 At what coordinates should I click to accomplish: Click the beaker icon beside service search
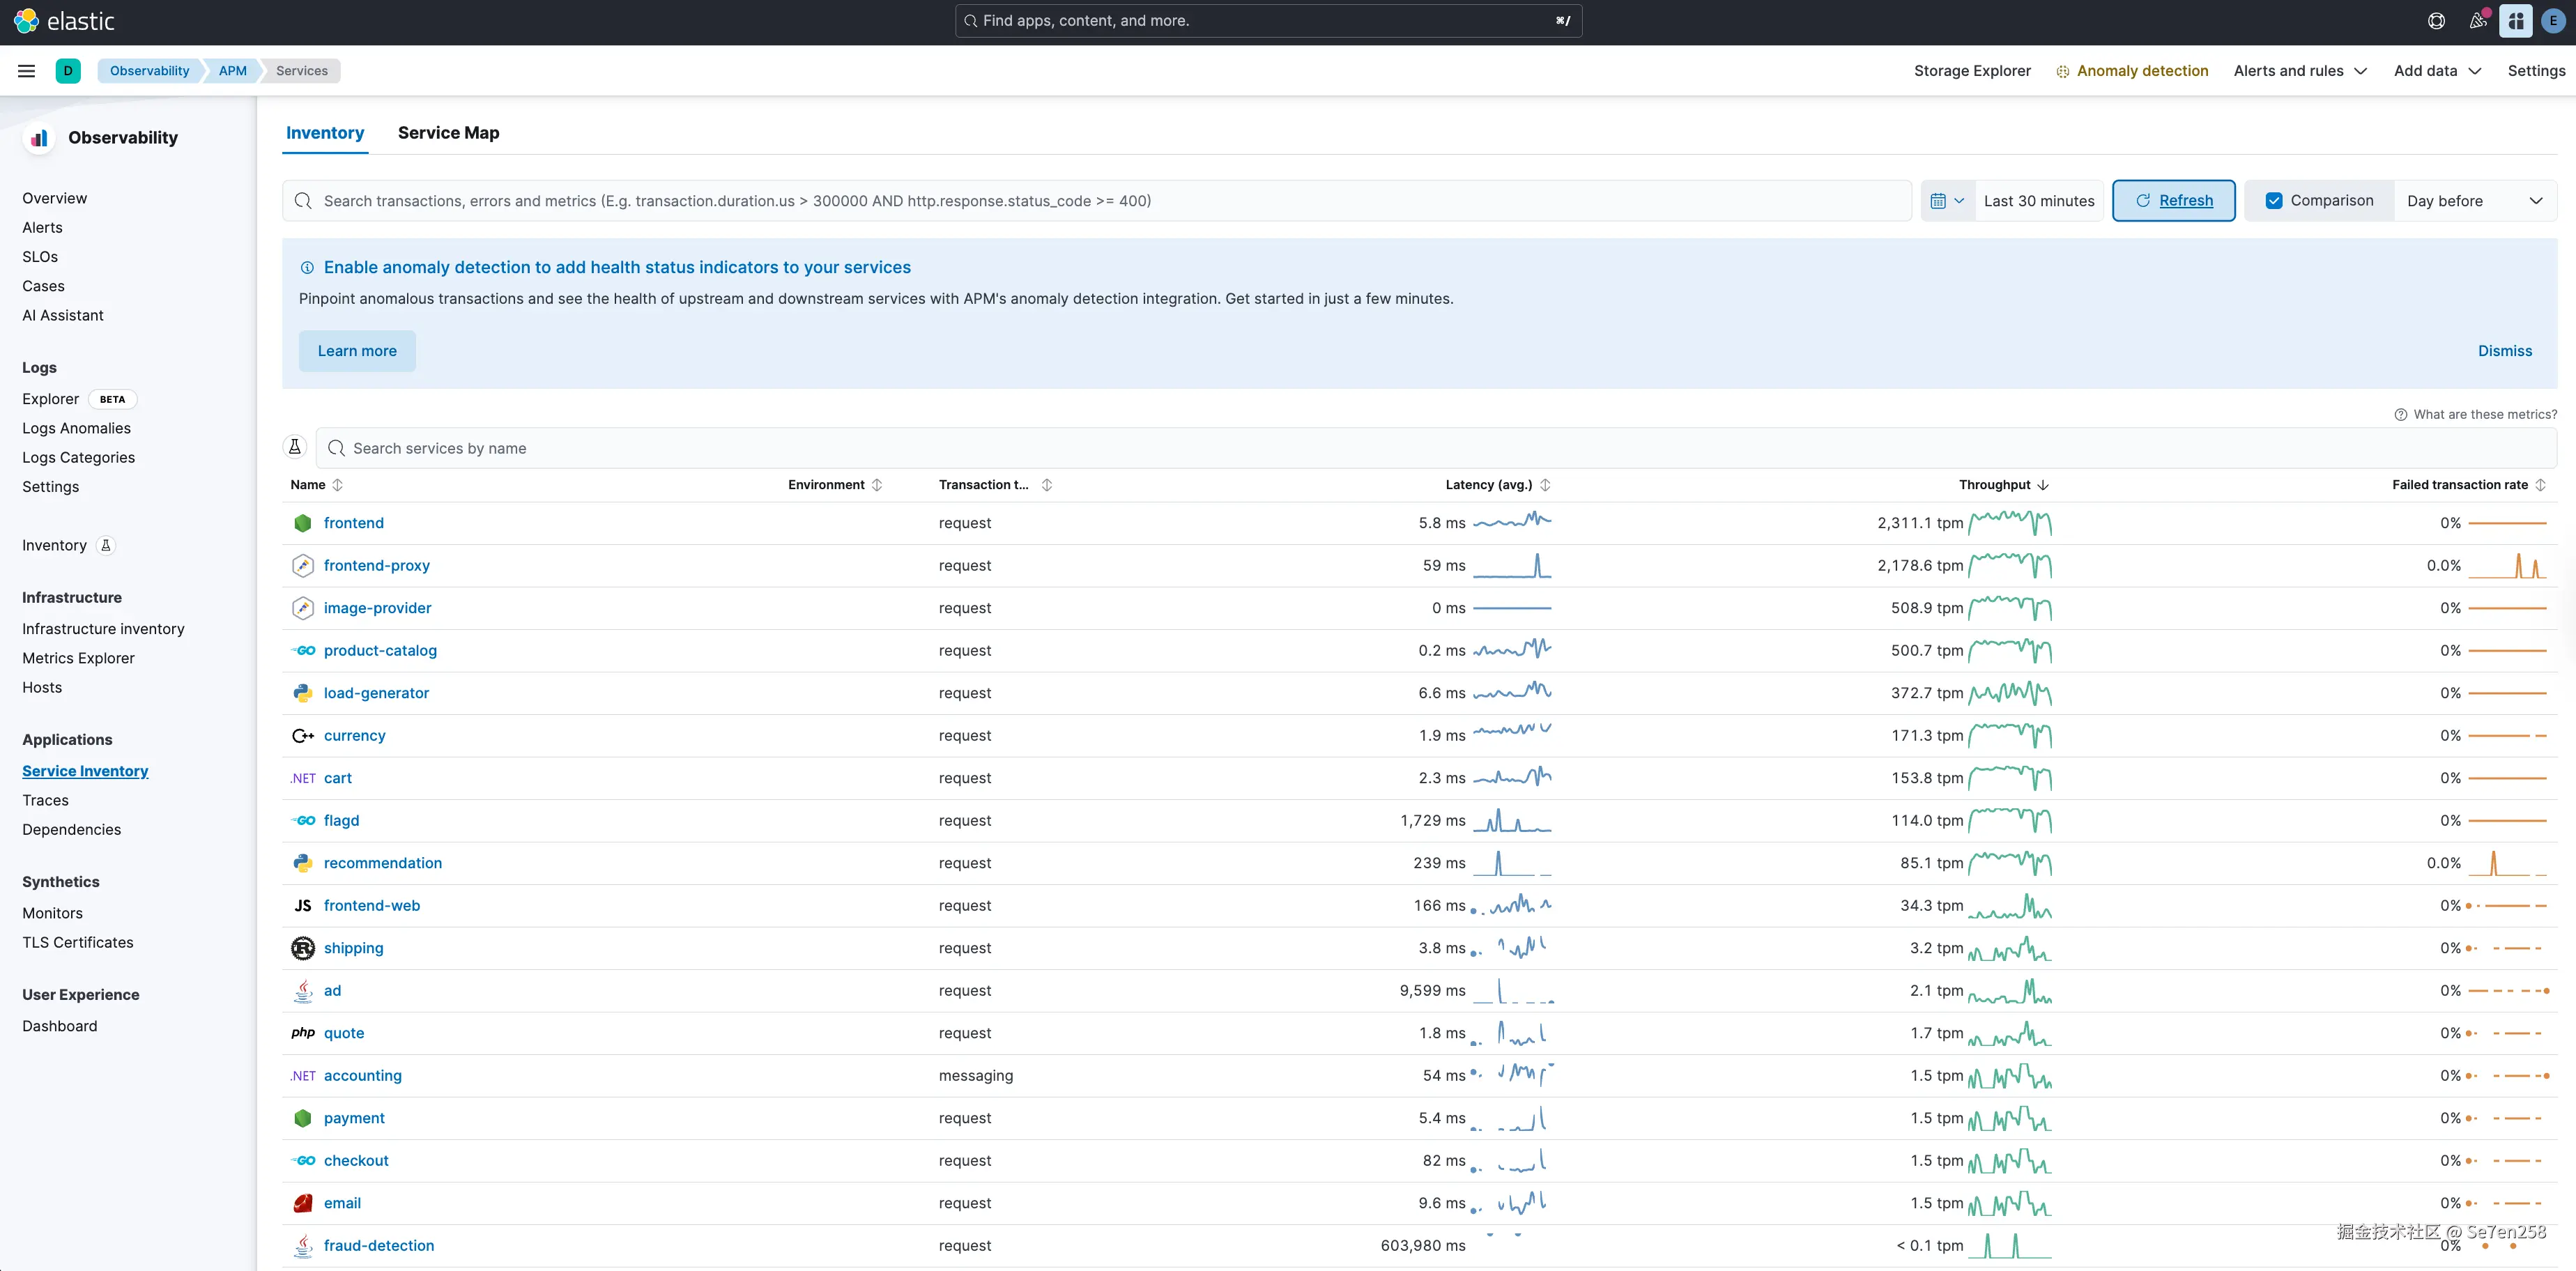[295, 448]
